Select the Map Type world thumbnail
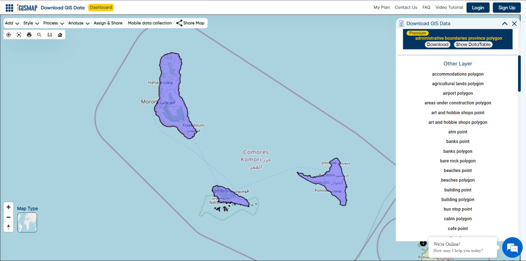Screen dimensions: 526x261 point(27,222)
